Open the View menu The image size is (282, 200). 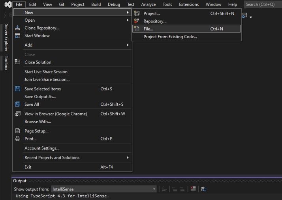47,4
